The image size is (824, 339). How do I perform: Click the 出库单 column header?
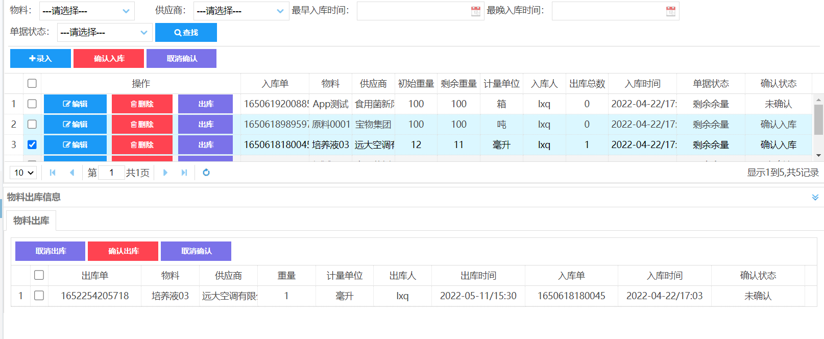pyautogui.click(x=95, y=276)
